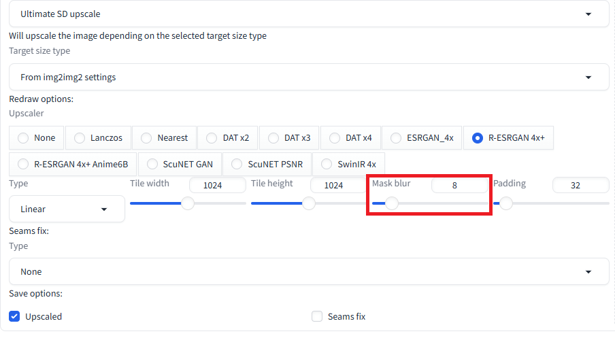Click the Tile height value field

click(x=338, y=185)
